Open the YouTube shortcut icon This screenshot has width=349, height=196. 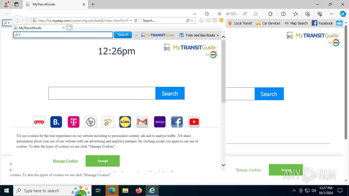[x=194, y=122]
